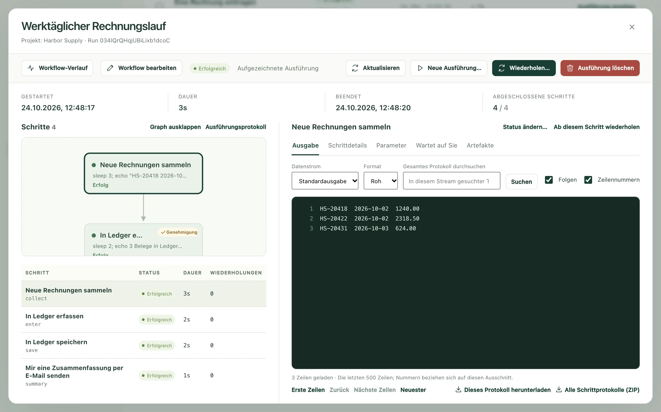The image size is (661, 412).
Task: Click Zurück log navigation link
Action: click(x=339, y=390)
